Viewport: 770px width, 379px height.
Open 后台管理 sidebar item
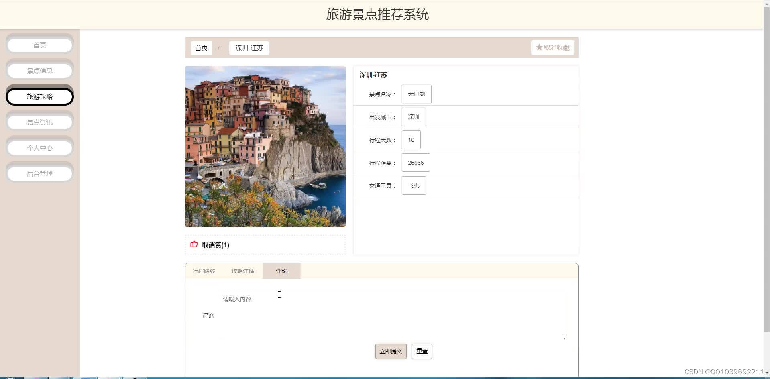tap(39, 173)
